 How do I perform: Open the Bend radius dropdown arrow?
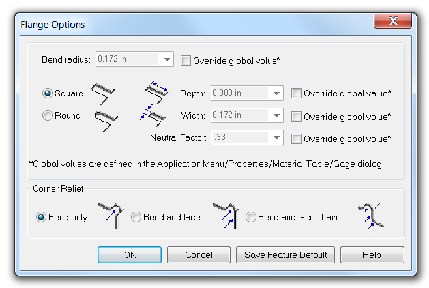[167, 59]
